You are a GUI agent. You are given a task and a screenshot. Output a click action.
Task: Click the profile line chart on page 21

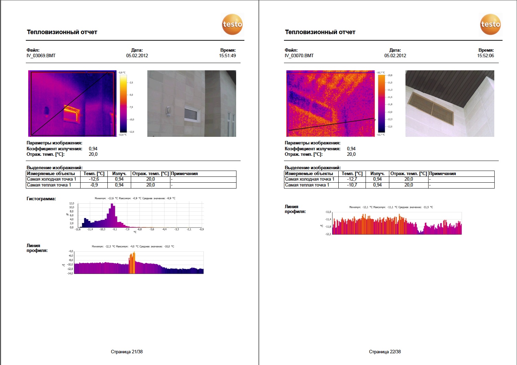click(x=139, y=263)
